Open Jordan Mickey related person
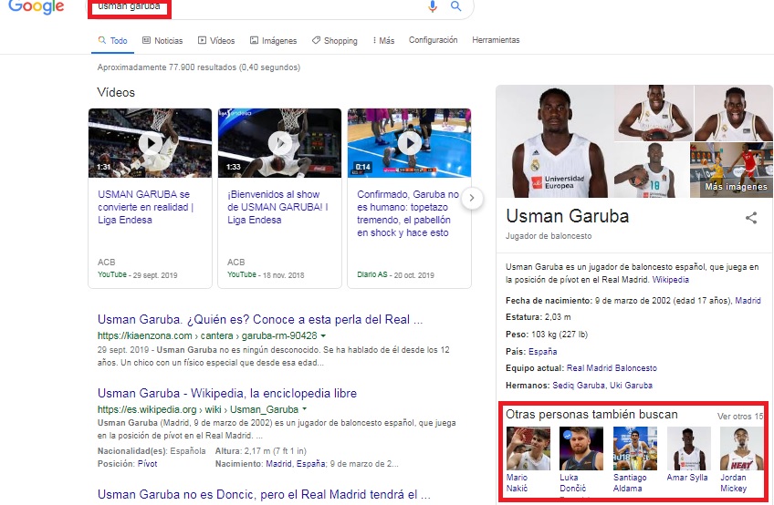This screenshot has width=774, height=505. 741,459
